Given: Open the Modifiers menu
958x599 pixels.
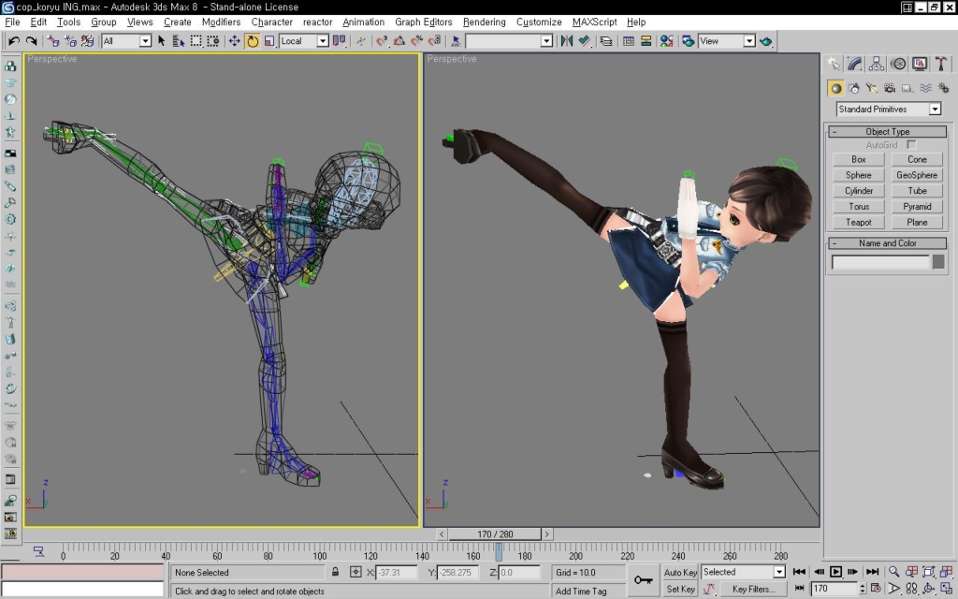Looking at the screenshot, I should coord(221,22).
